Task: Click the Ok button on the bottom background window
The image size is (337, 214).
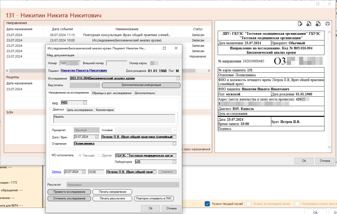Action: coord(315,212)
